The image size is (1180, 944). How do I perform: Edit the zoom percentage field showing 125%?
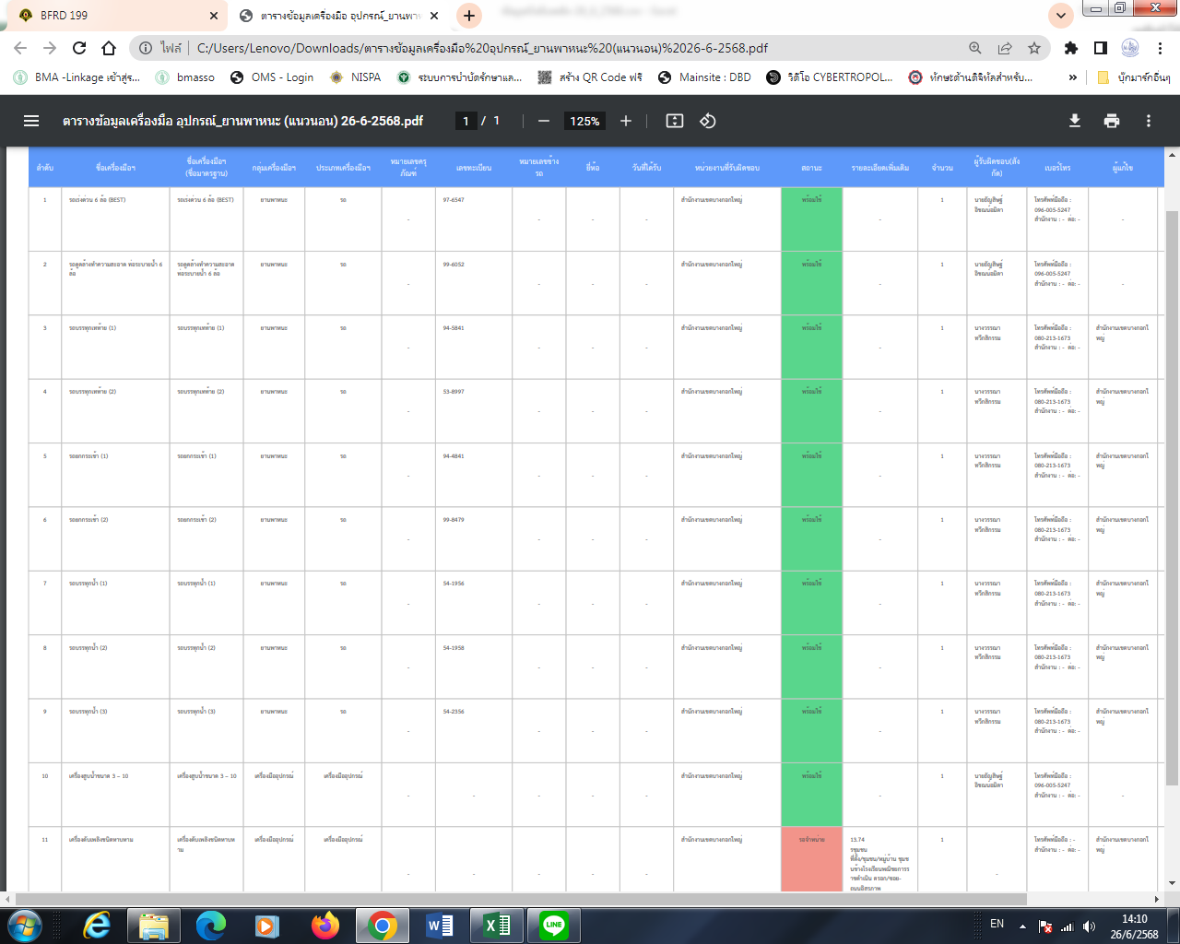click(584, 121)
